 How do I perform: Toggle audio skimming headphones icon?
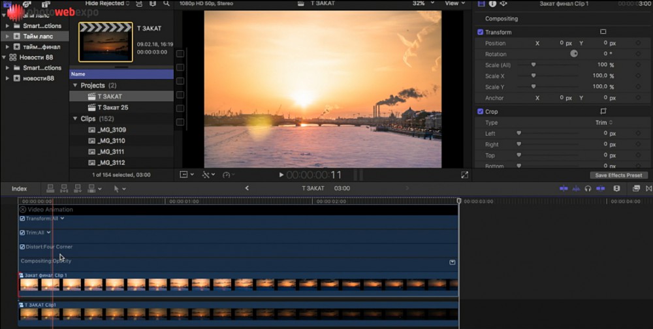pos(588,189)
